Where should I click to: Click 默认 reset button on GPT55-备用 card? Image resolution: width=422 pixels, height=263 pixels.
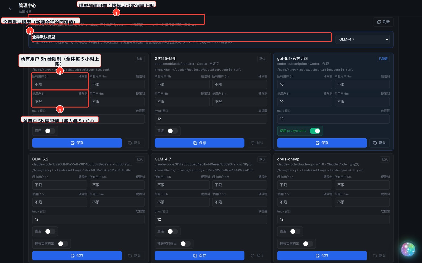257,143
